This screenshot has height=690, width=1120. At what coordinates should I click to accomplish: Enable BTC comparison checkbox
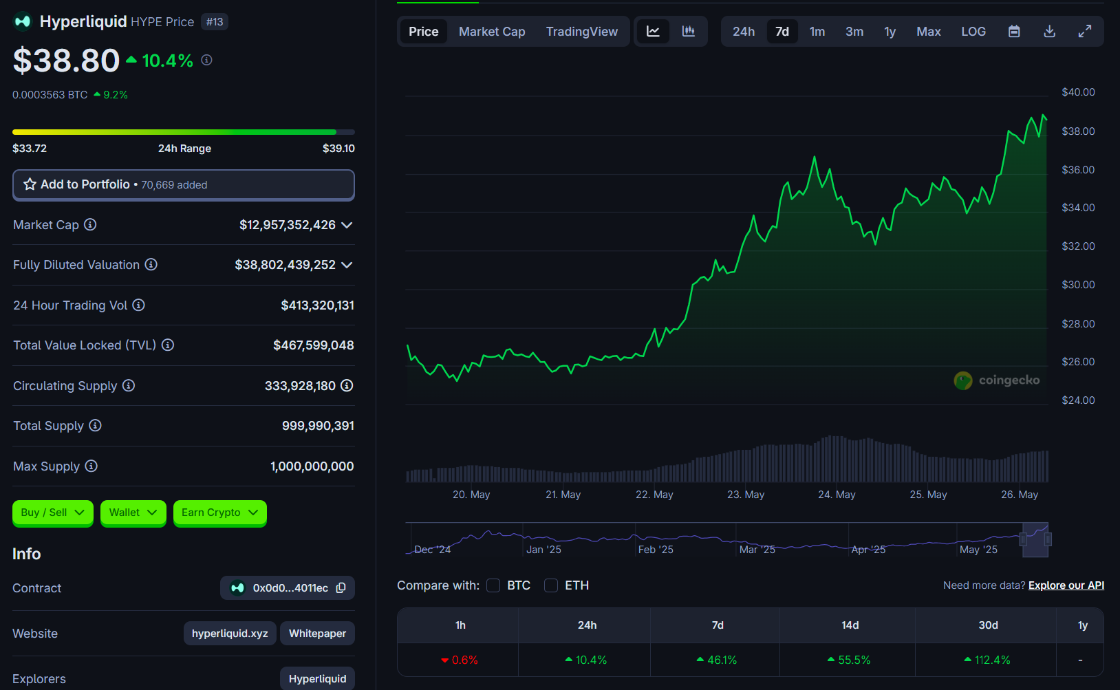point(493,585)
